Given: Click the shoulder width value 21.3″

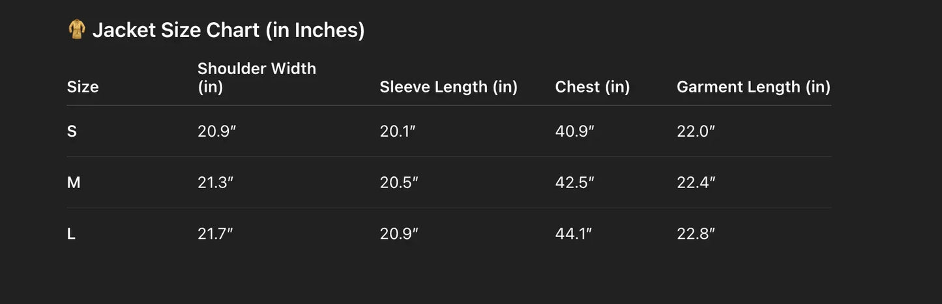Looking at the screenshot, I should click(216, 183).
